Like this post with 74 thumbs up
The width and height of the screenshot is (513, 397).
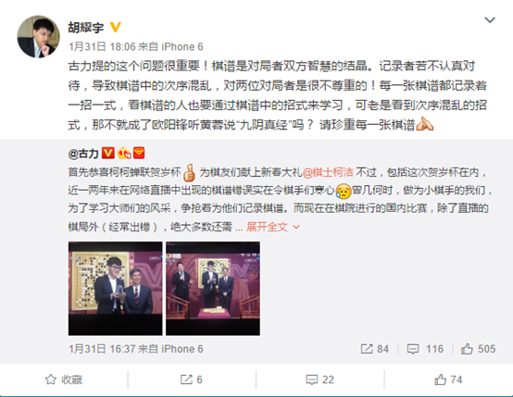point(448,379)
